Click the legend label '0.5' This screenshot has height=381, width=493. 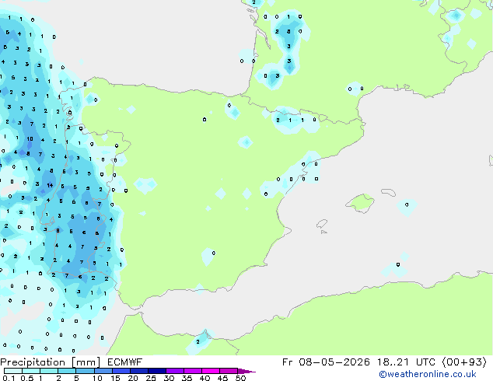(27, 378)
